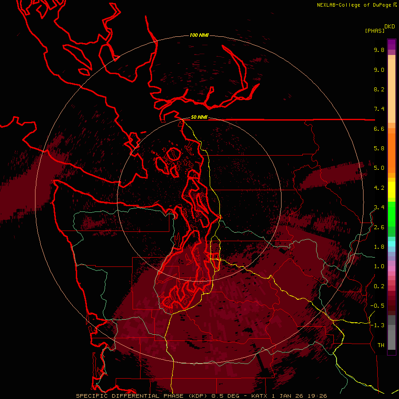Viewport: 399px width, 399px height.
Task: Click the 9.8 legend value
Action: point(379,50)
